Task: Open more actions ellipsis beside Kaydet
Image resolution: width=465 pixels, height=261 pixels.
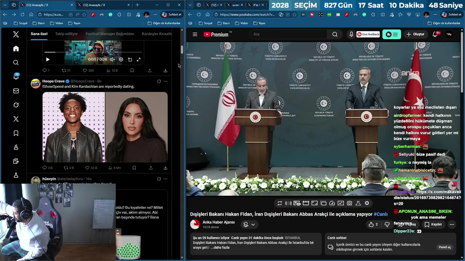Action: [x=452, y=224]
